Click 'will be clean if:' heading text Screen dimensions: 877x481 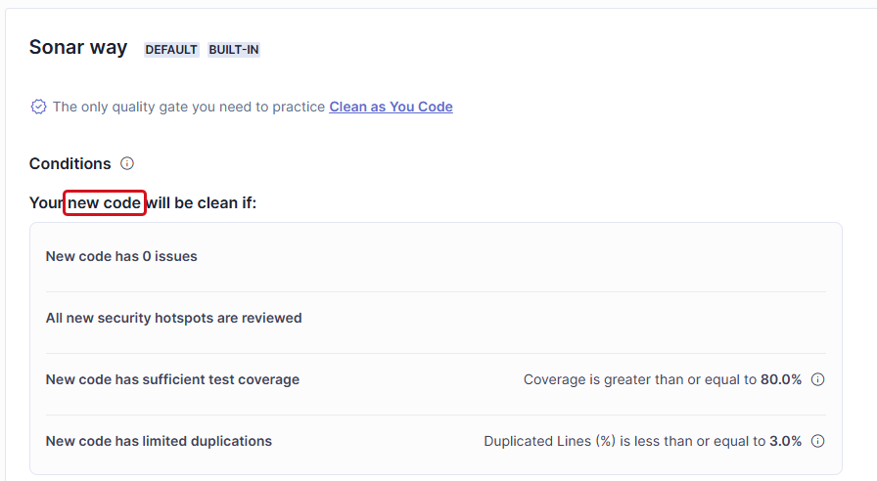[202, 202]
